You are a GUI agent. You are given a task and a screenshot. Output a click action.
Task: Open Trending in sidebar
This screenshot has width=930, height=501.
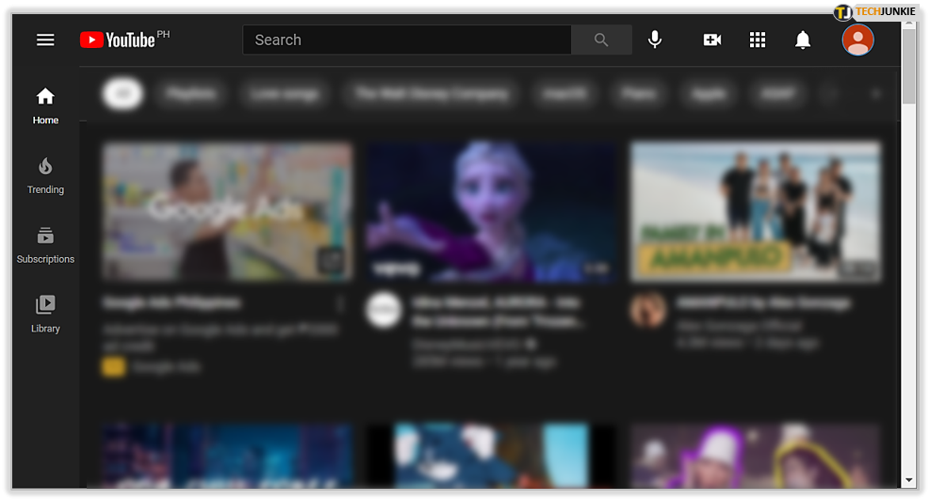[45, 176]
